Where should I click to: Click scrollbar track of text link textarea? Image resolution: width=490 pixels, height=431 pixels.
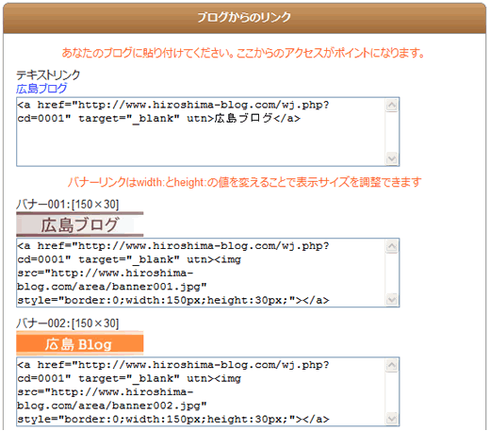click(x=392, y=132)
